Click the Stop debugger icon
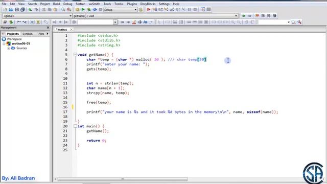The width and height of the screenshot is (327, 184). [195, 10]
